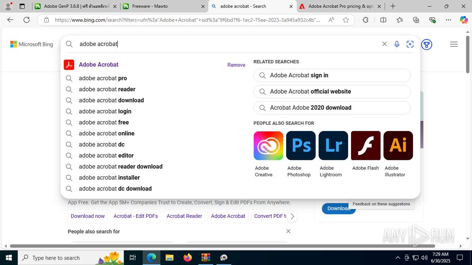
Task: Choose suggestion adobe acrobat login
Action: [105, 111]
